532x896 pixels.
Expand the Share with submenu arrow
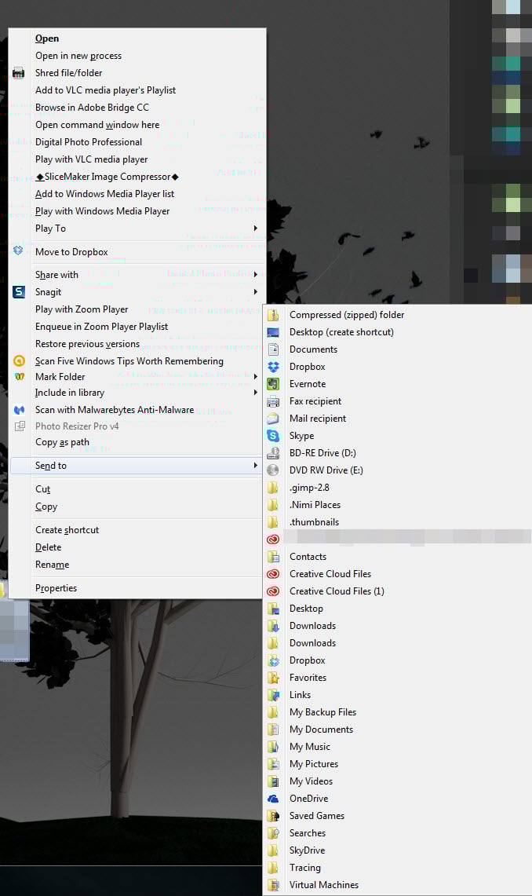(256, 275)
